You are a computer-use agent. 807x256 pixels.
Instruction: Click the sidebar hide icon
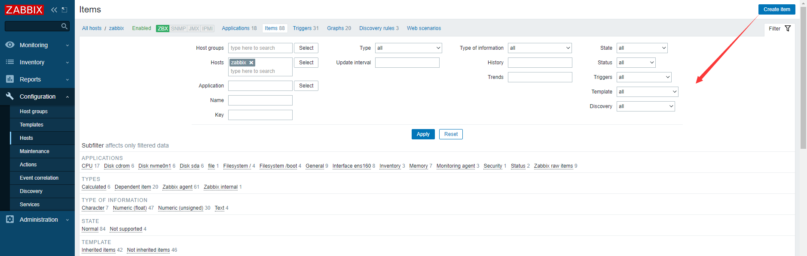[x=64, y=10]
